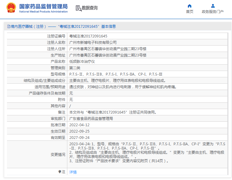Click 国家药品监督管理局 site title
The image size is (232, 180).
coord(43,6)
